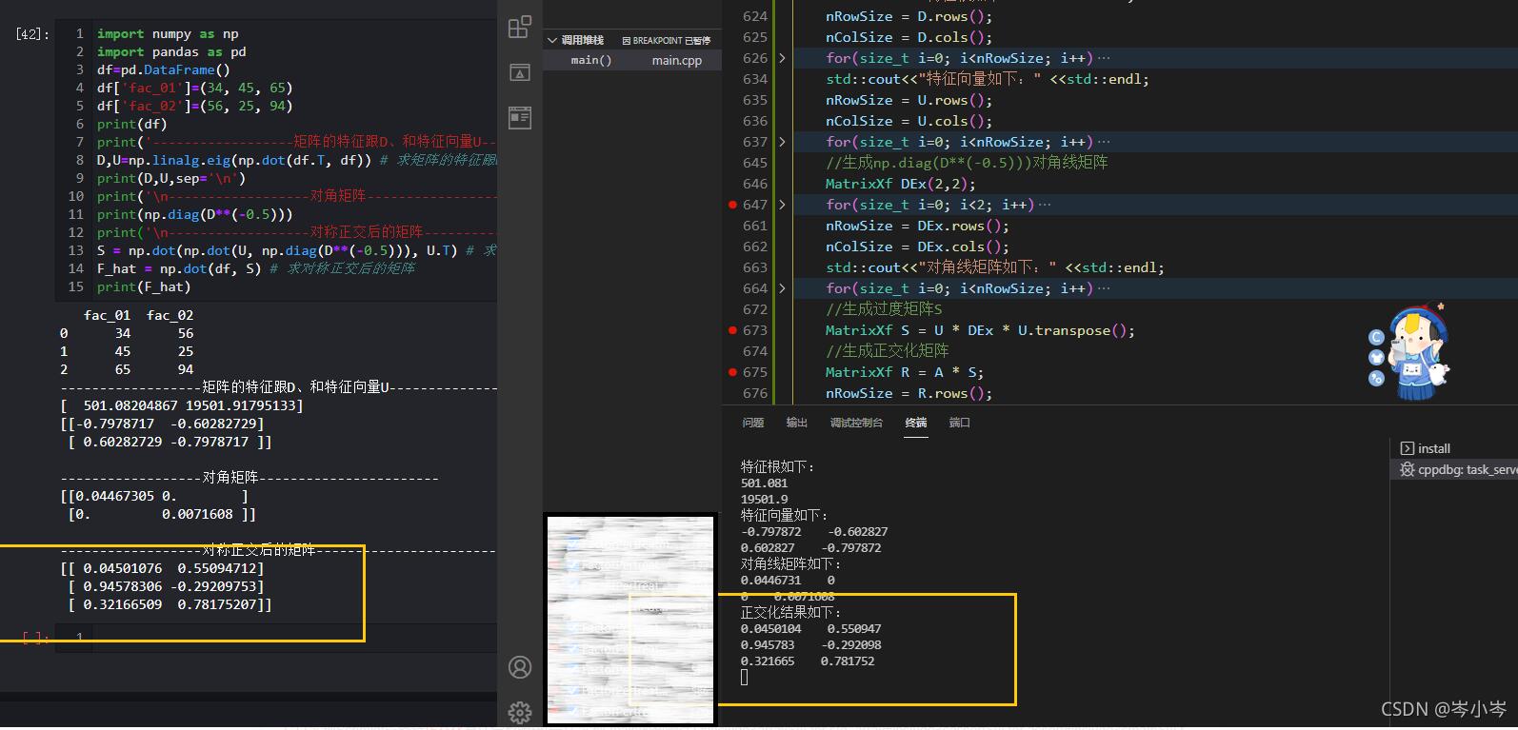Click the empty Jupyter cell input
1518x730 pixels.
click(295, 637)
